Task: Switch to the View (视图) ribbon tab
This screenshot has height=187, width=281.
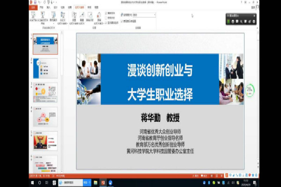Action: coord(96,7)
